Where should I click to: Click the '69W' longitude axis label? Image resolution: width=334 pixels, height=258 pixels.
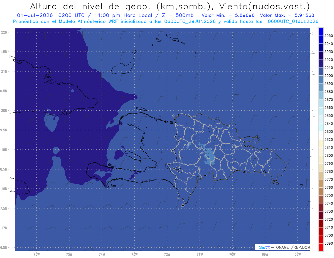(x=265, y=254)
